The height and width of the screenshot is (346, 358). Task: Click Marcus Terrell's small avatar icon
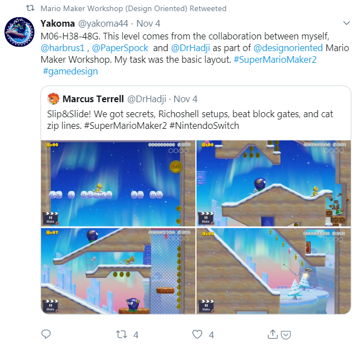53,99
